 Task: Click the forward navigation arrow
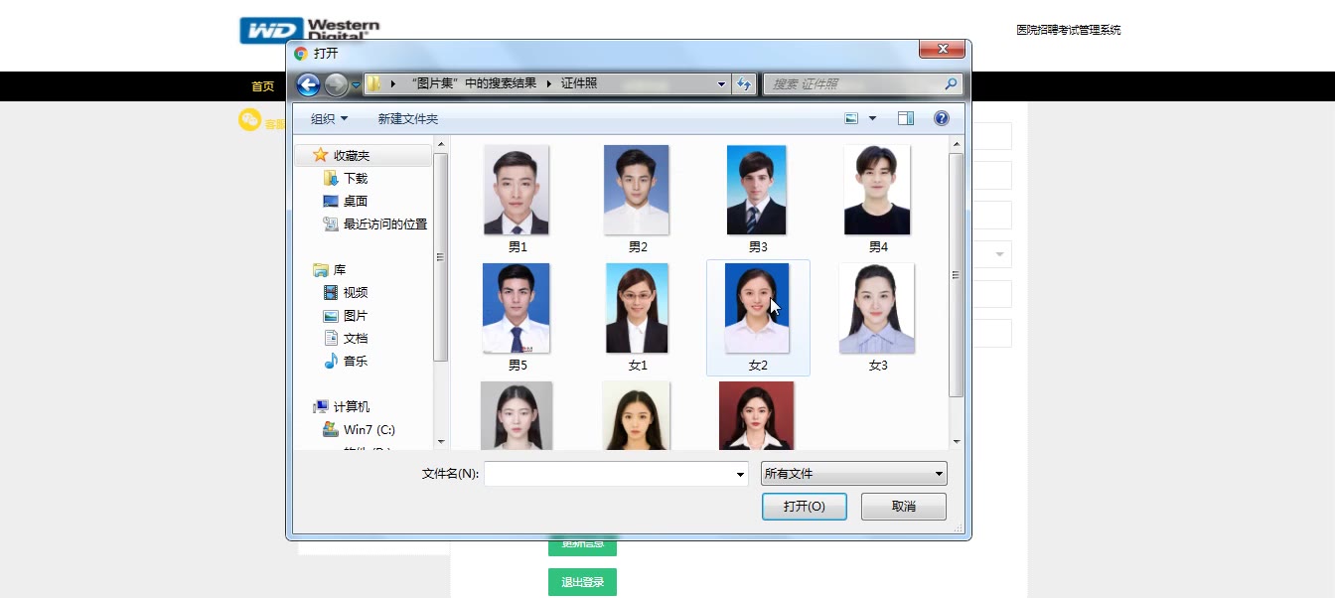click(x=337, y=85)
